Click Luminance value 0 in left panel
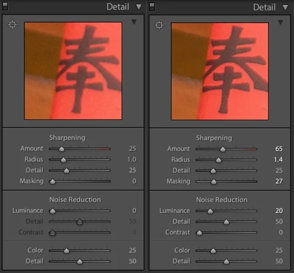 134,211
